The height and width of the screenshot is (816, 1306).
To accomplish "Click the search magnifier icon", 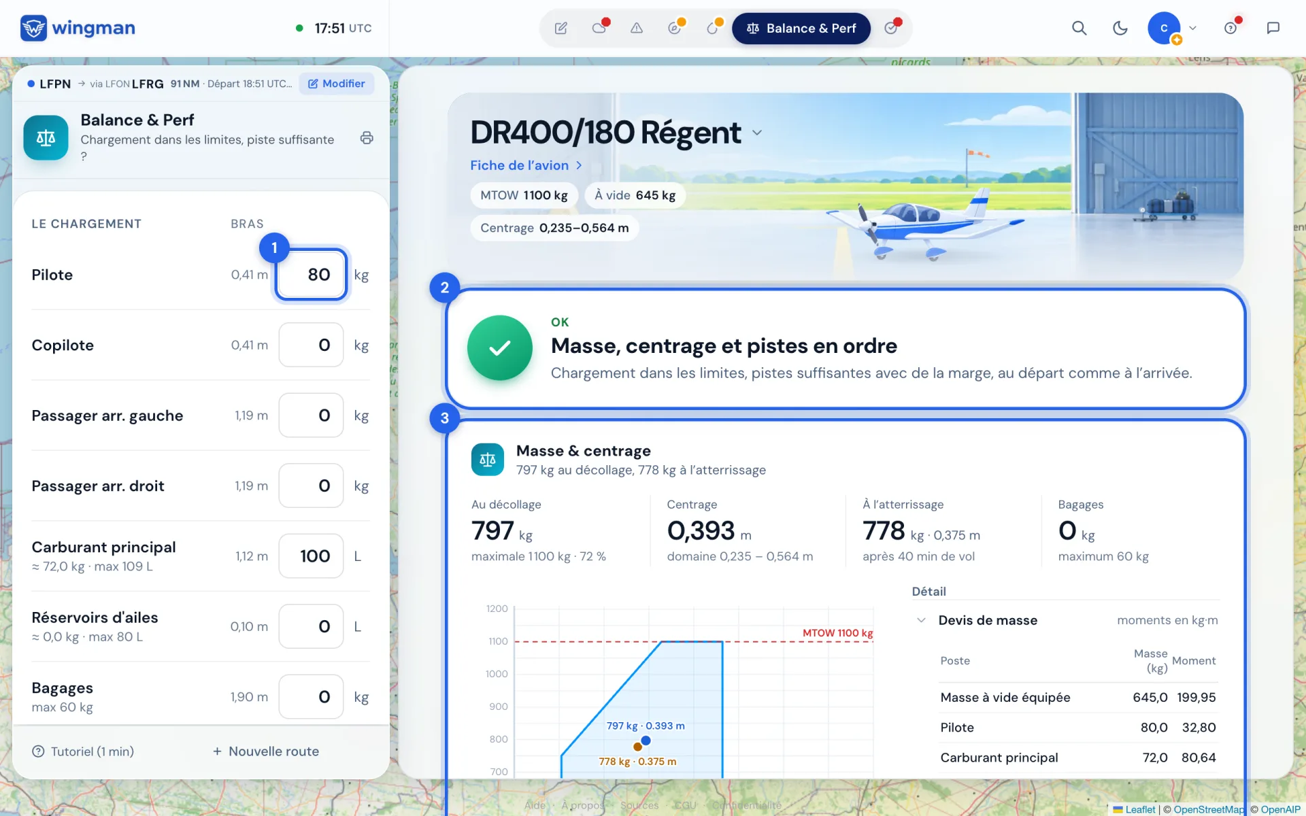I will 1079,28.
